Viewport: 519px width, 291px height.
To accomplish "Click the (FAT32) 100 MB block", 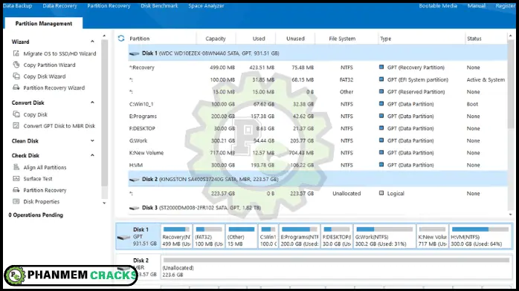I will [209, 237].
